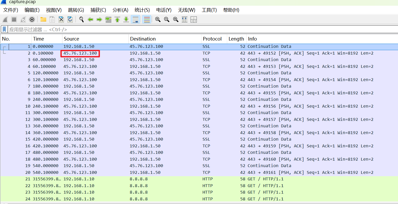Viewport: 398px width, 204px height.
Task: Open the 分析(A) menu
Action: [120, 10]
